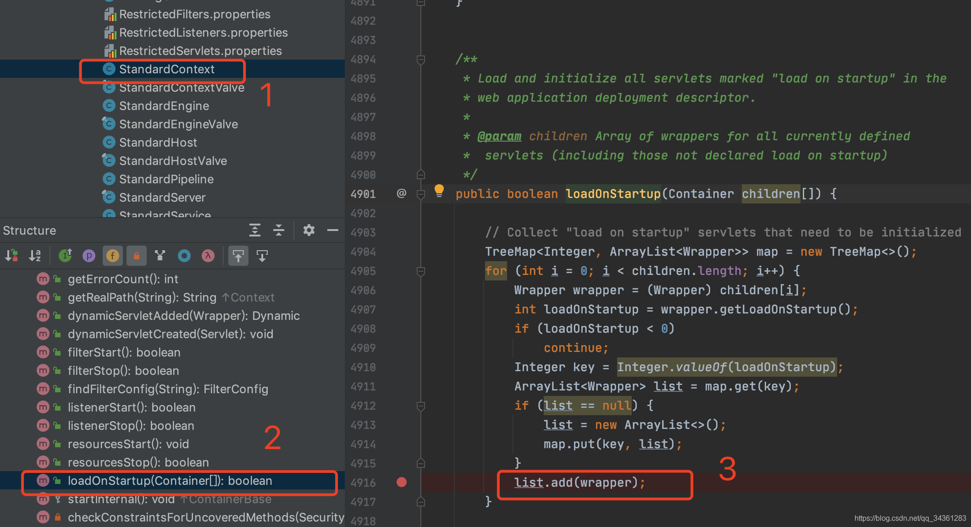Toggle Sort by Visibility in Structure toolbar
The width and height of the screenshot is (971, 527).
[x=11, y=255]
